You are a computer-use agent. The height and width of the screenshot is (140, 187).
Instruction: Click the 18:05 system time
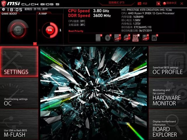point(15,10)
